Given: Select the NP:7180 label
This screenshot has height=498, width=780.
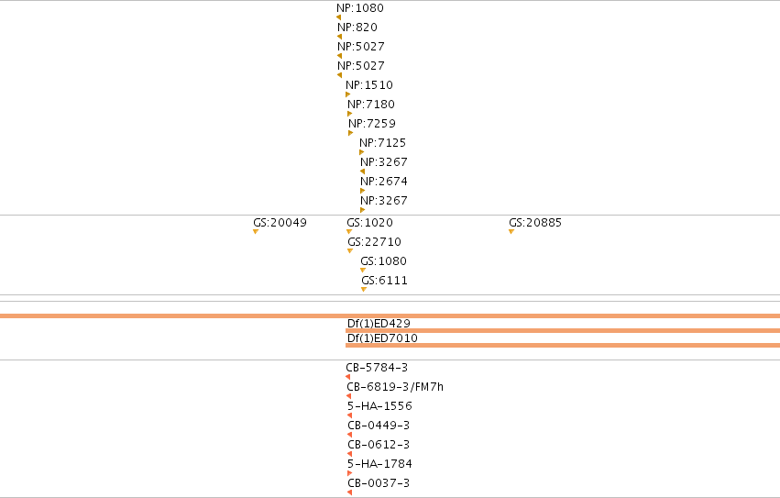Looking at the screenshot, I should pyautogui.click(x=371, y=105).
